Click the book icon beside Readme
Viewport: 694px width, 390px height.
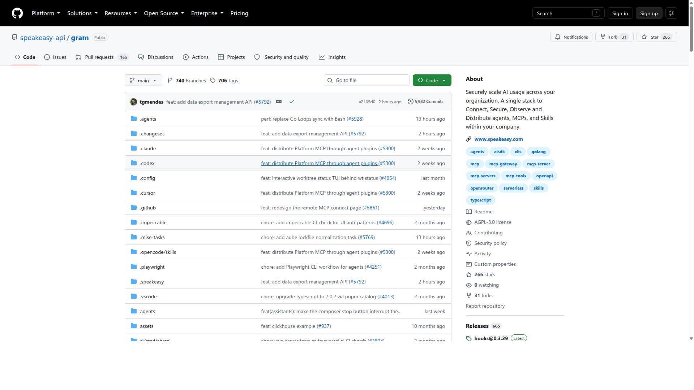[469, 212]
